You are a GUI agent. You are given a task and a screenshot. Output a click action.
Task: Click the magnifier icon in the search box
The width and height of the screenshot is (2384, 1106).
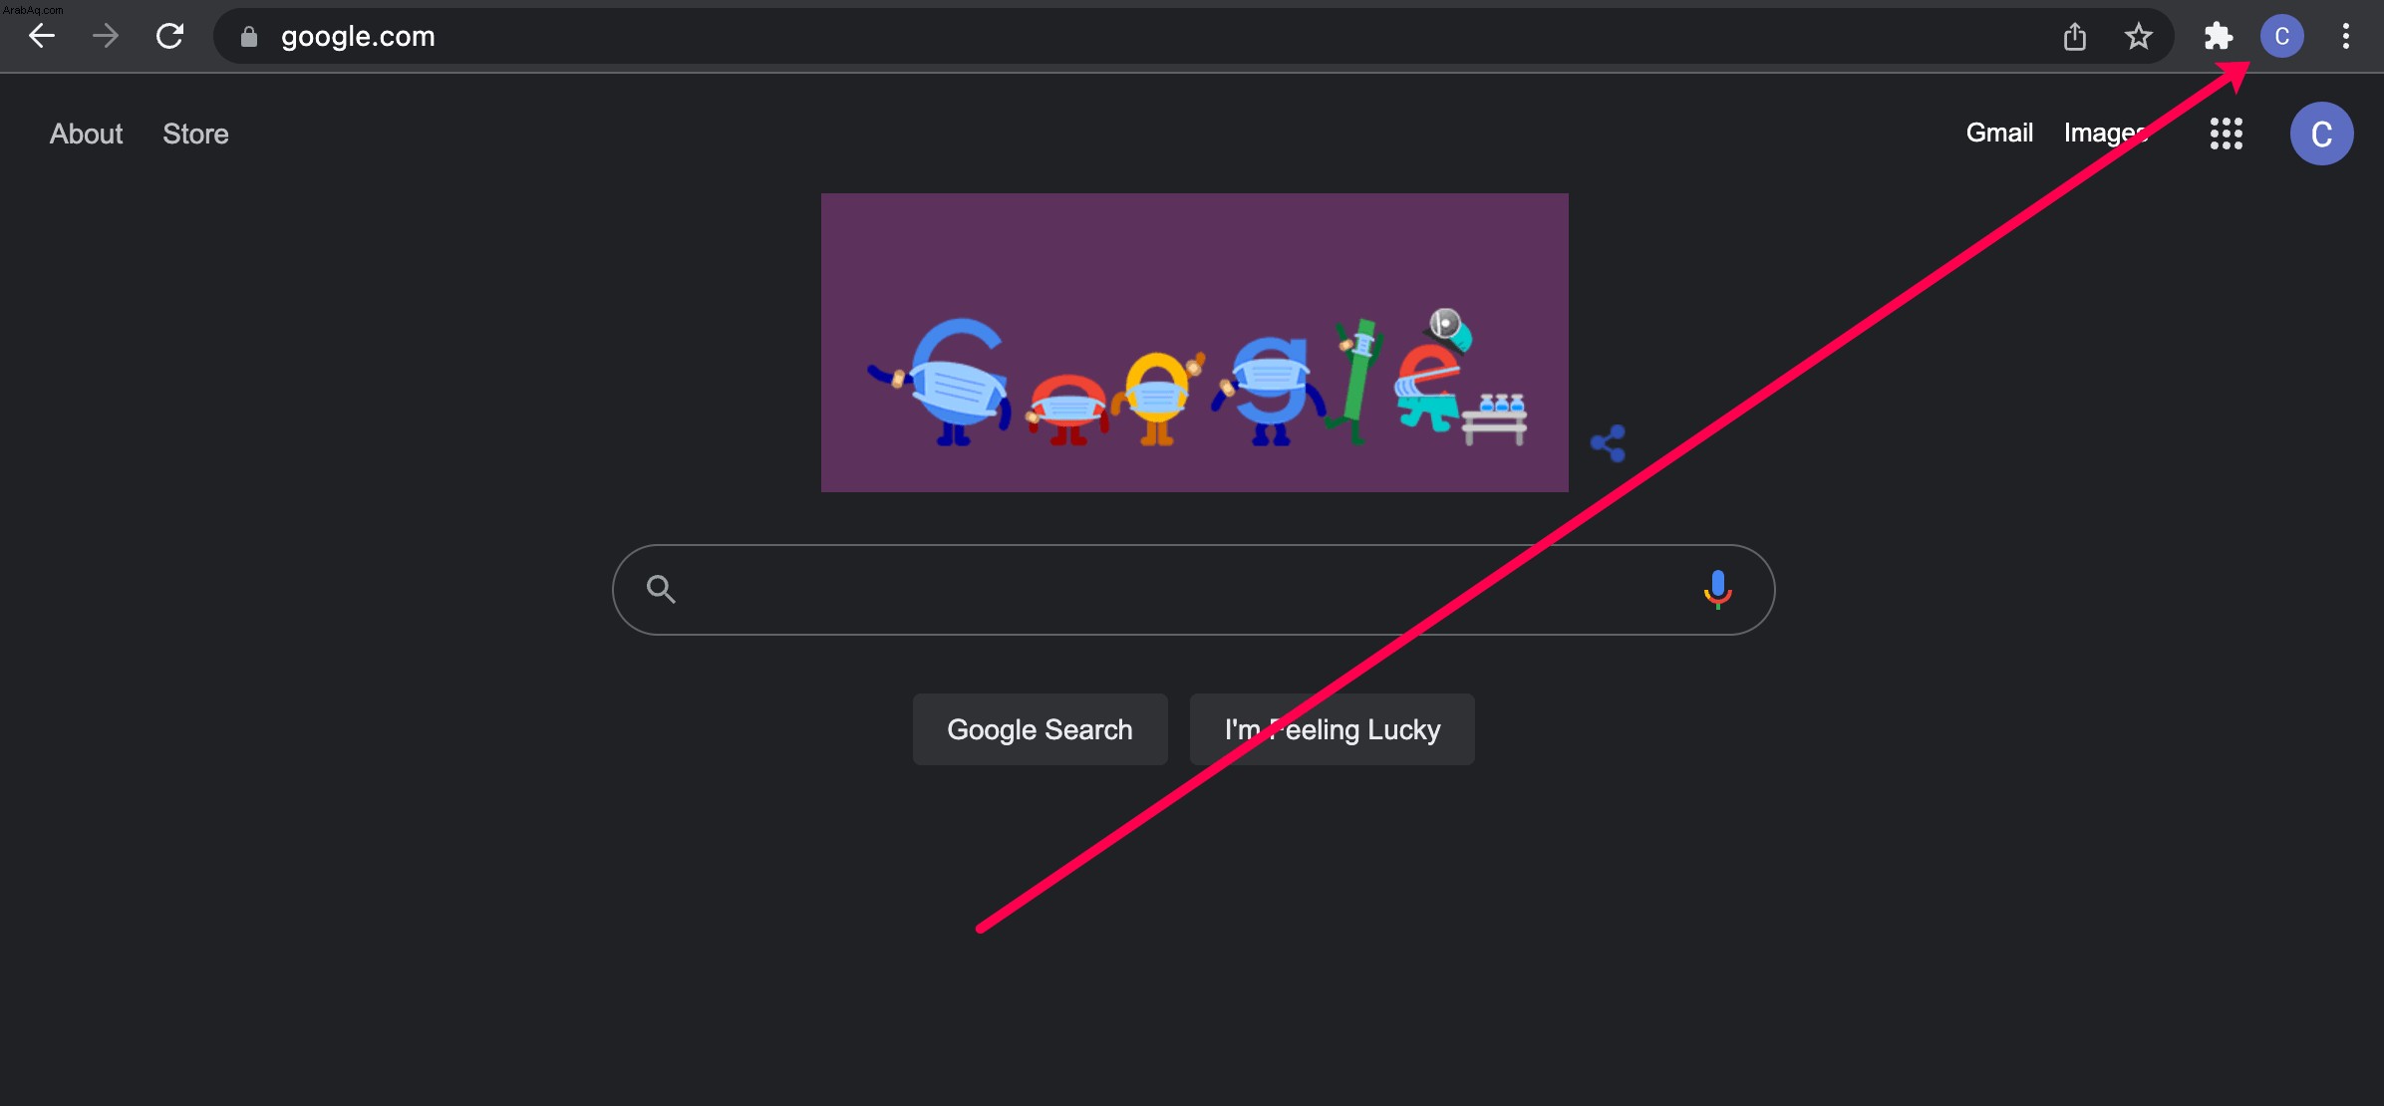coord(661,590)
